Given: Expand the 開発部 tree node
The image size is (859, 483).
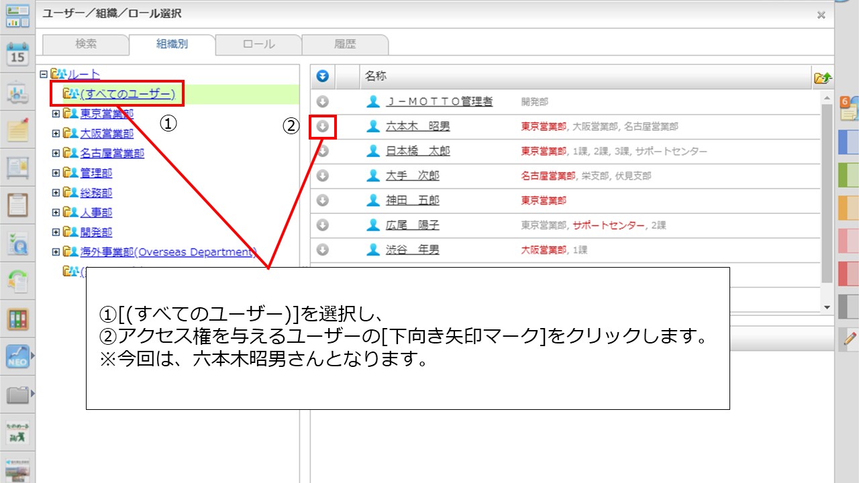Looking at the screenshot, I should click(x=56, y=232).
